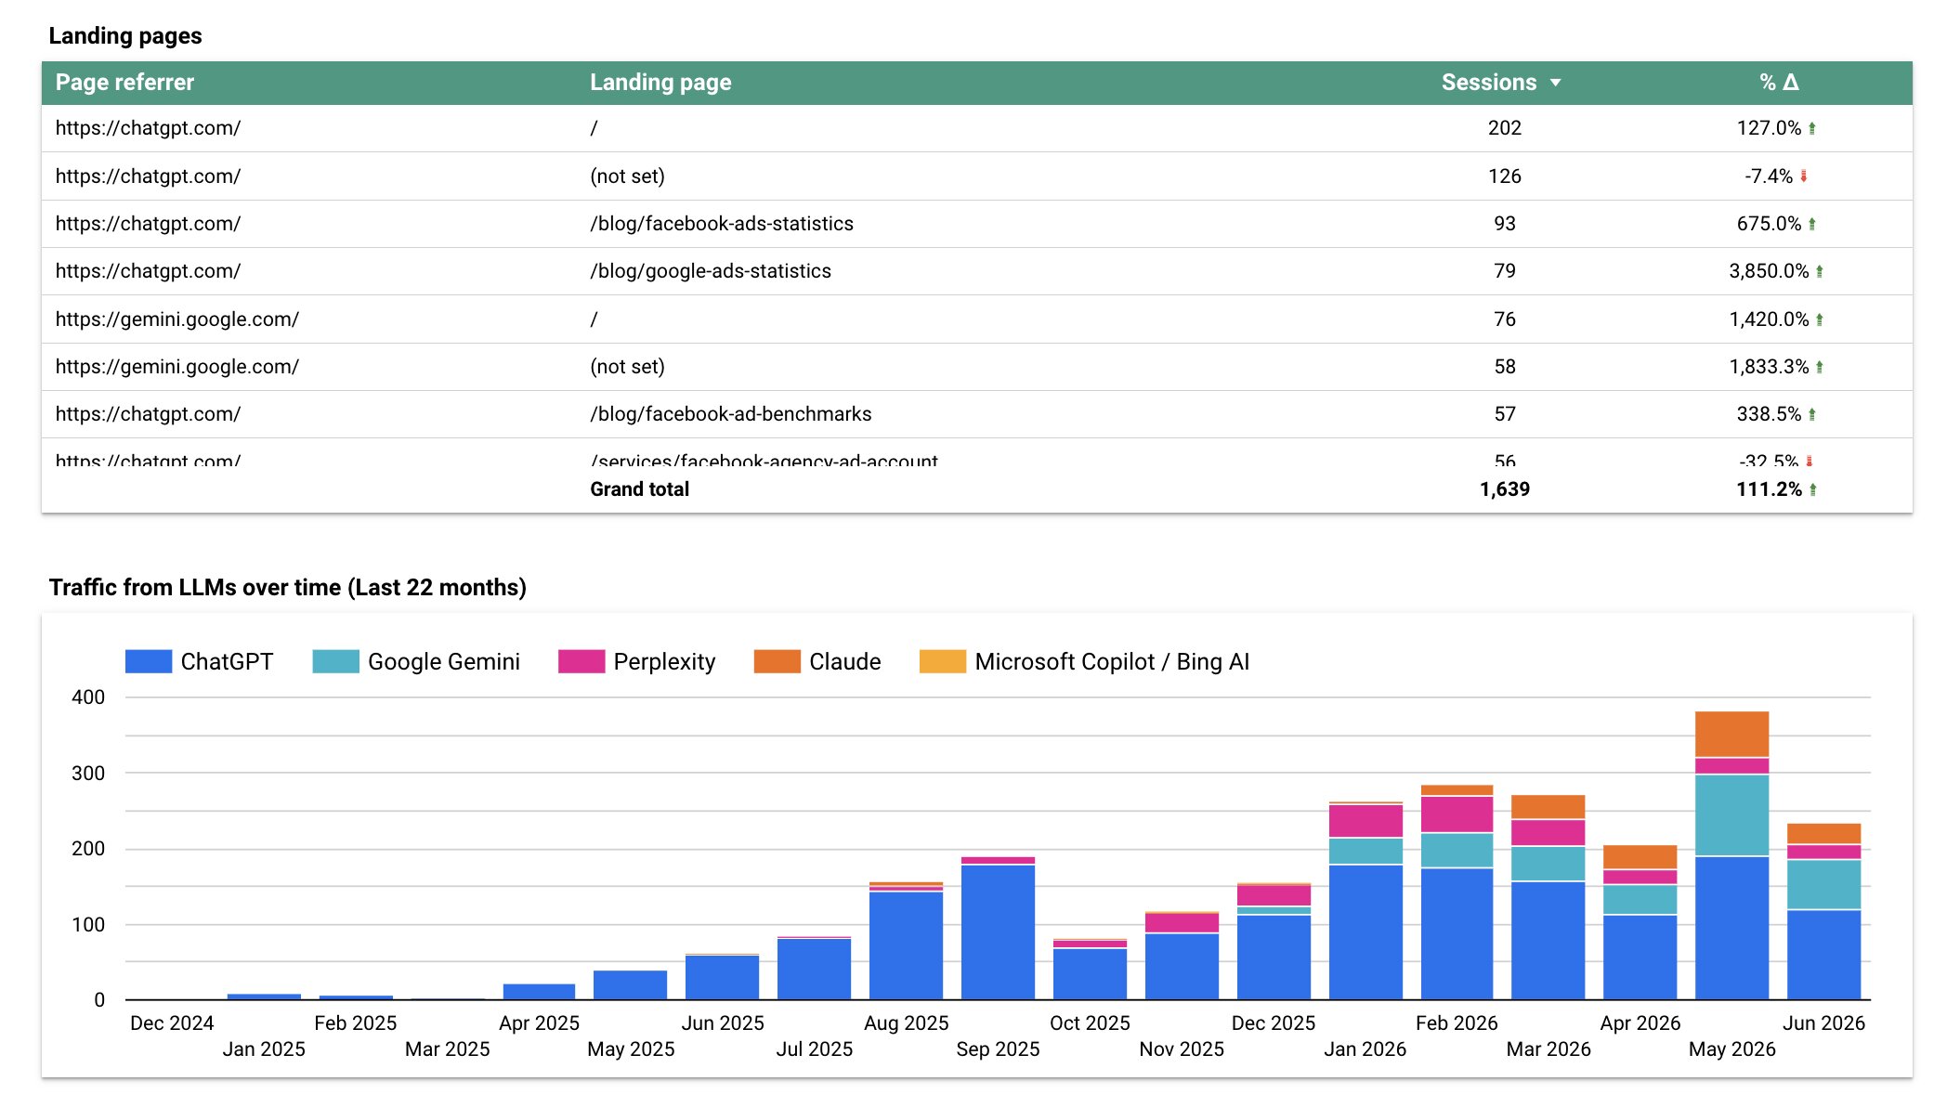Click the Sep 2025 ChatGPT bar segment

point(998,931)
